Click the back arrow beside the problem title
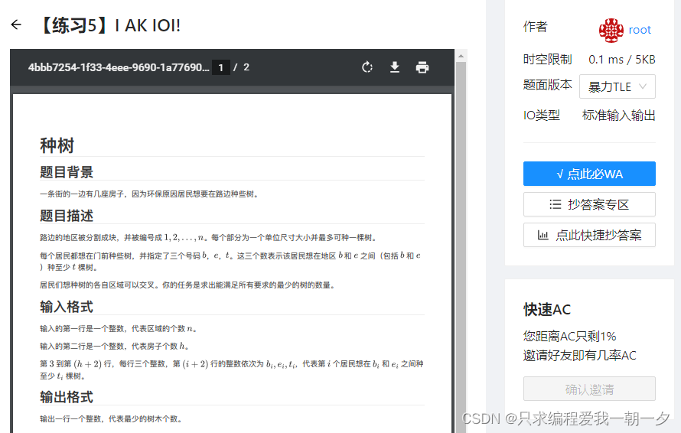 pos(16,25)
